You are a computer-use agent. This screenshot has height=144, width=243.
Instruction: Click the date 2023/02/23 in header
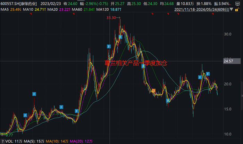[51, 4]
